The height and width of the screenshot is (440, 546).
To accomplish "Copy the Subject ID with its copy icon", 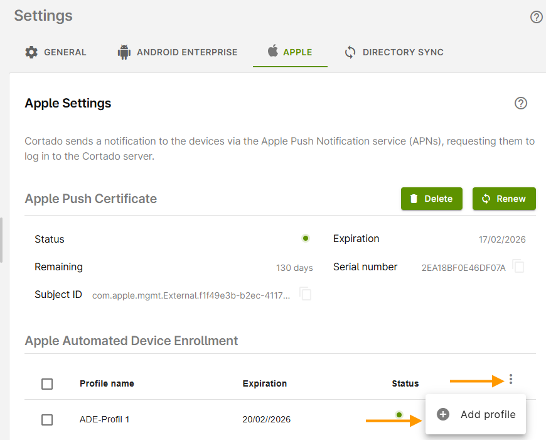I will pyautogui.click(x=305, y=294).
